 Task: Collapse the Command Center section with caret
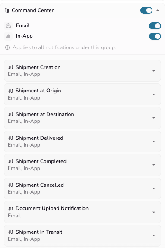(158, 10)
